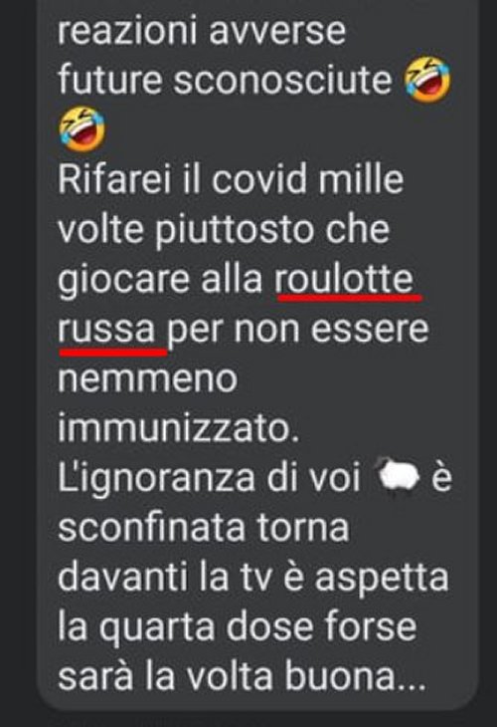497x727 pixels.
Task: Click the text 'L'ignoranza di voi'
Action: [x=209, y=480]
